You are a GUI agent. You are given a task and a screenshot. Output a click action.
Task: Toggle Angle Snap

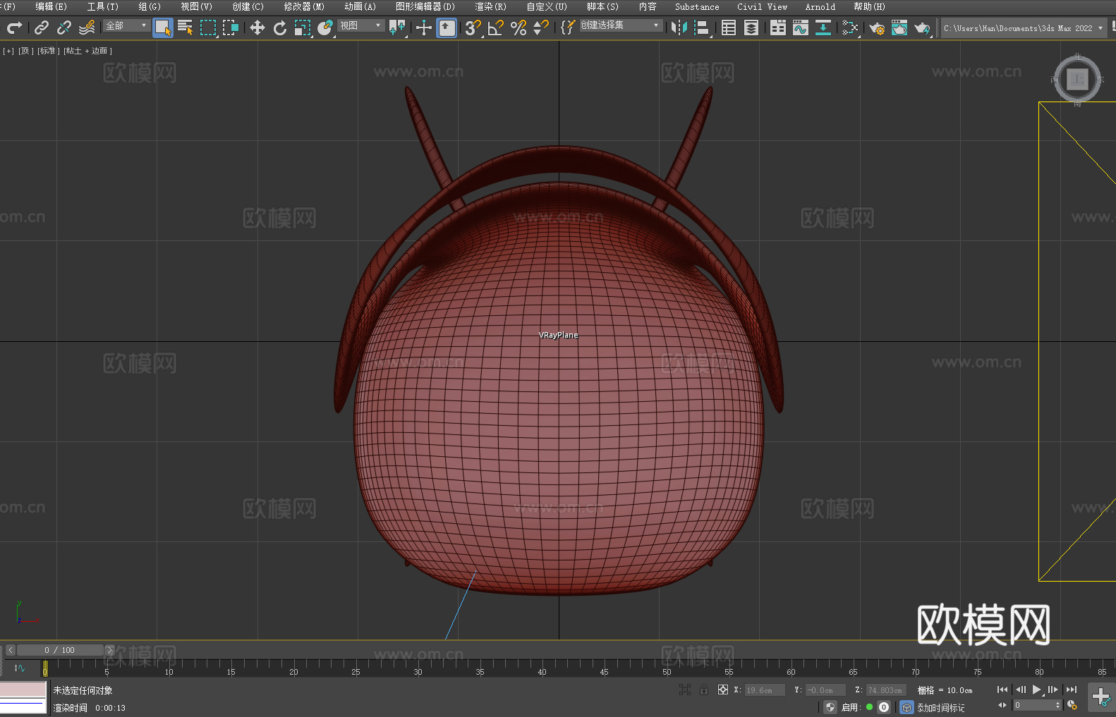[x=496, y=28]
